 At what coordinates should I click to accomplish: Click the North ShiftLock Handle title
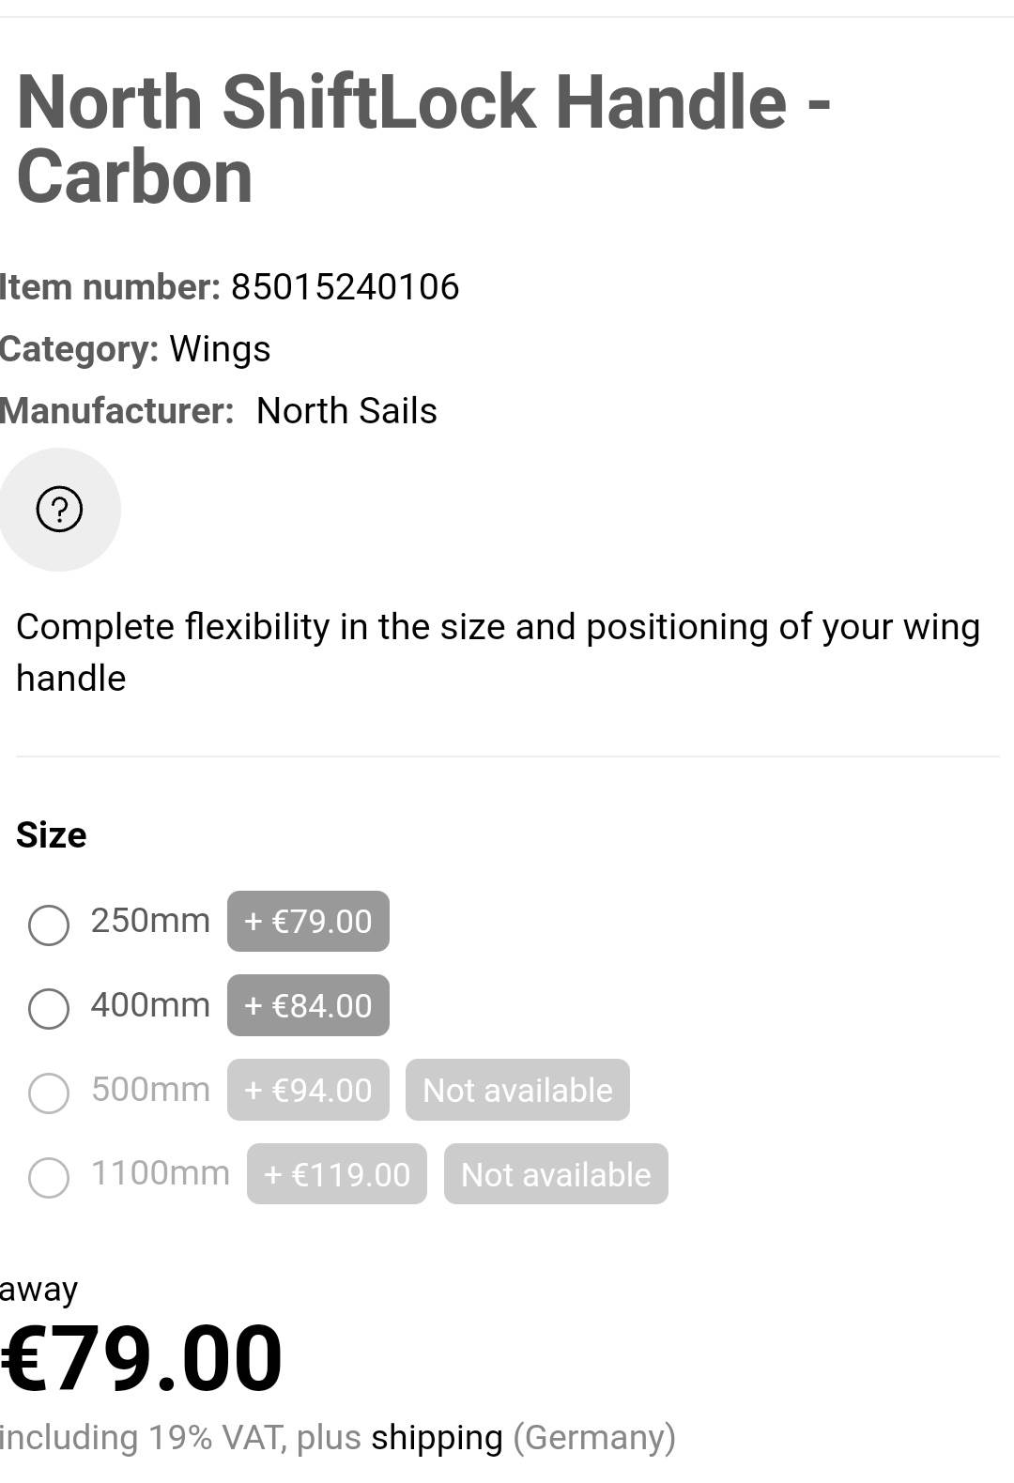(x=422, y=139)
